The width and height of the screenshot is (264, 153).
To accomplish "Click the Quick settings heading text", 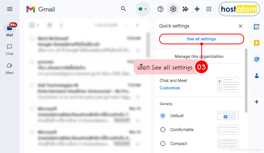I will pyautogui.click(x=174, y=26).
